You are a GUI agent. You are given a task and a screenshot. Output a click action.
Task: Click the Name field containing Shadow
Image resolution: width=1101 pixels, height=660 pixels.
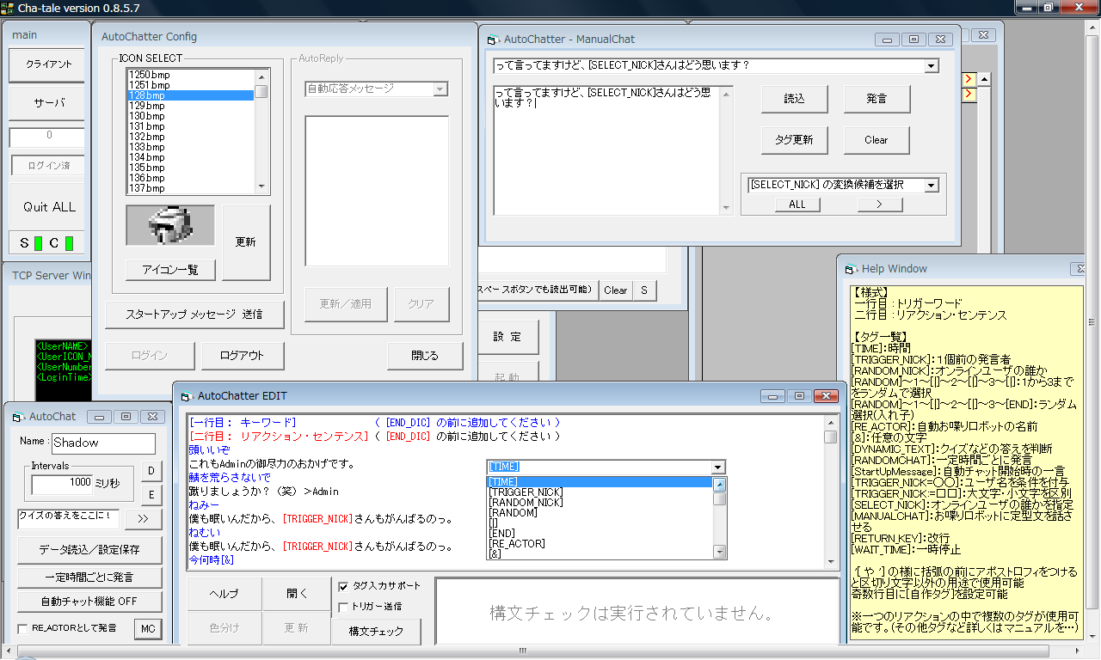pos(103,443)
